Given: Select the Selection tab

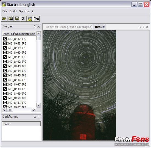Looking at the screenshot, I should [x=52, y=27].
